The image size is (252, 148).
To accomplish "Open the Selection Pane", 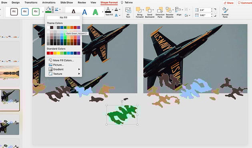I will point(160,12).
